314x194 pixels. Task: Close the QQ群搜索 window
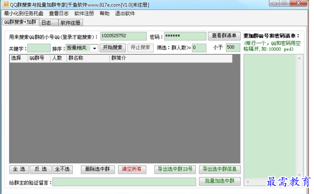click(298, 3)
